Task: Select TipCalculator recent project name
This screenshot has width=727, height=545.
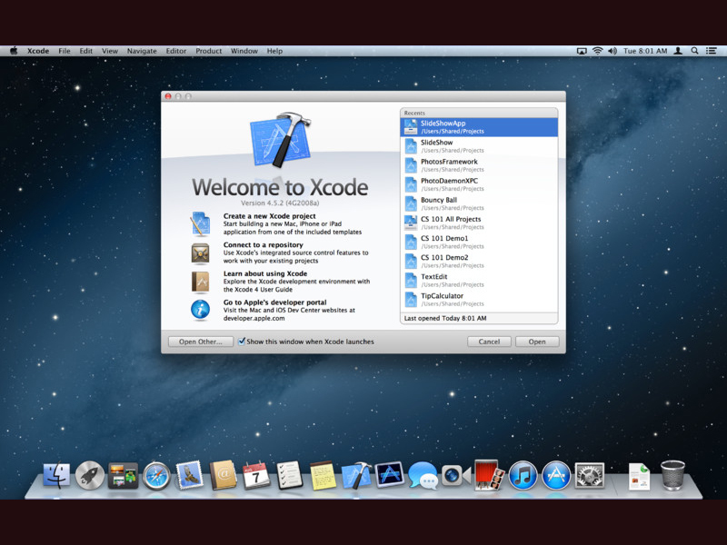Action: [x=442, y=296]
